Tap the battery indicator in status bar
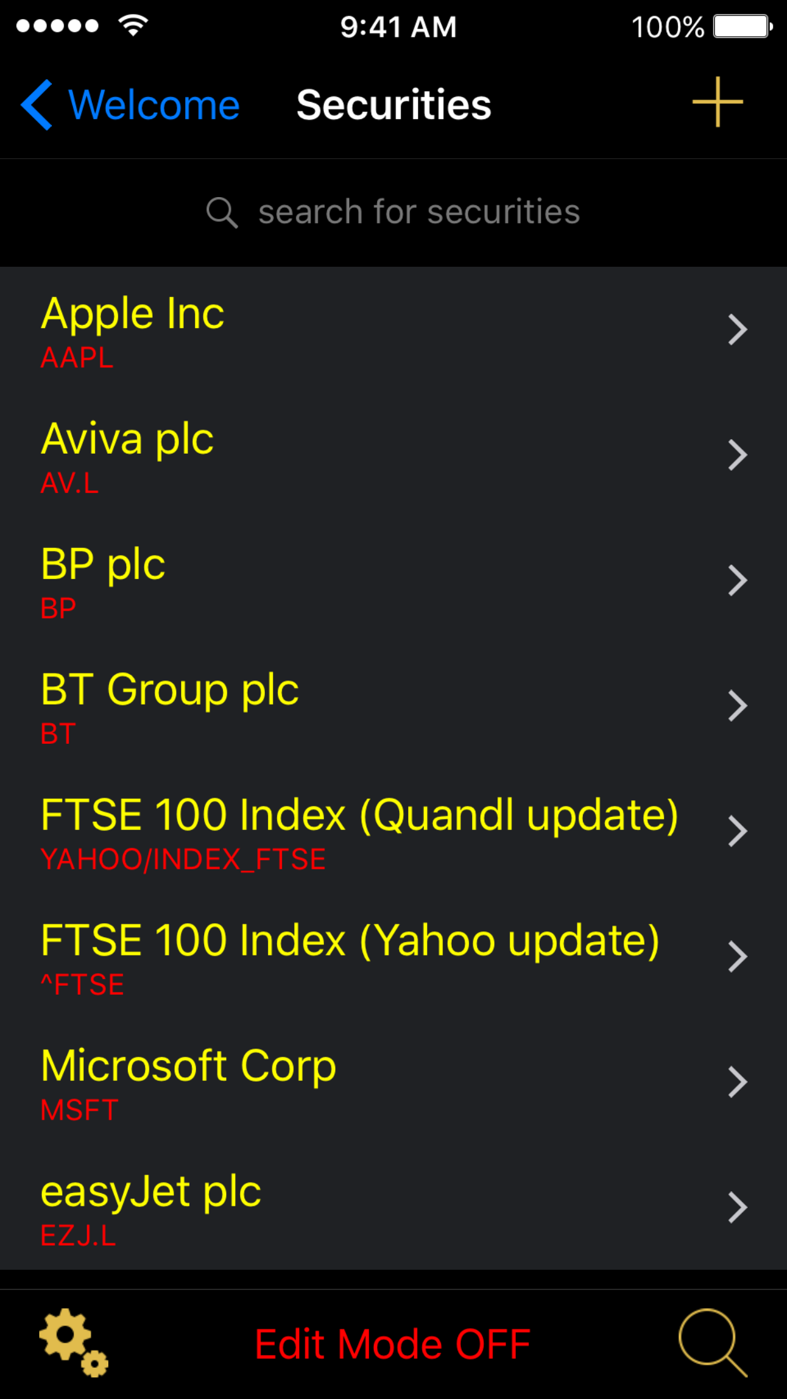 coord(743,27)
